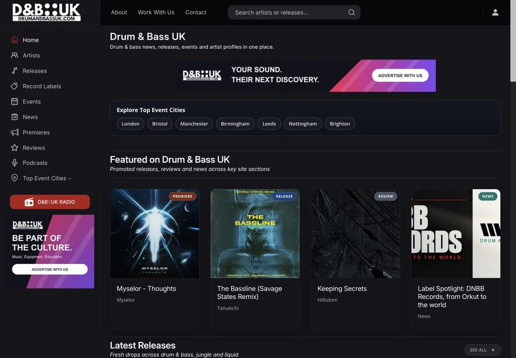
Task: Select the Nottingham city chip
Action: pyautogui.click(x=303, y=123)
